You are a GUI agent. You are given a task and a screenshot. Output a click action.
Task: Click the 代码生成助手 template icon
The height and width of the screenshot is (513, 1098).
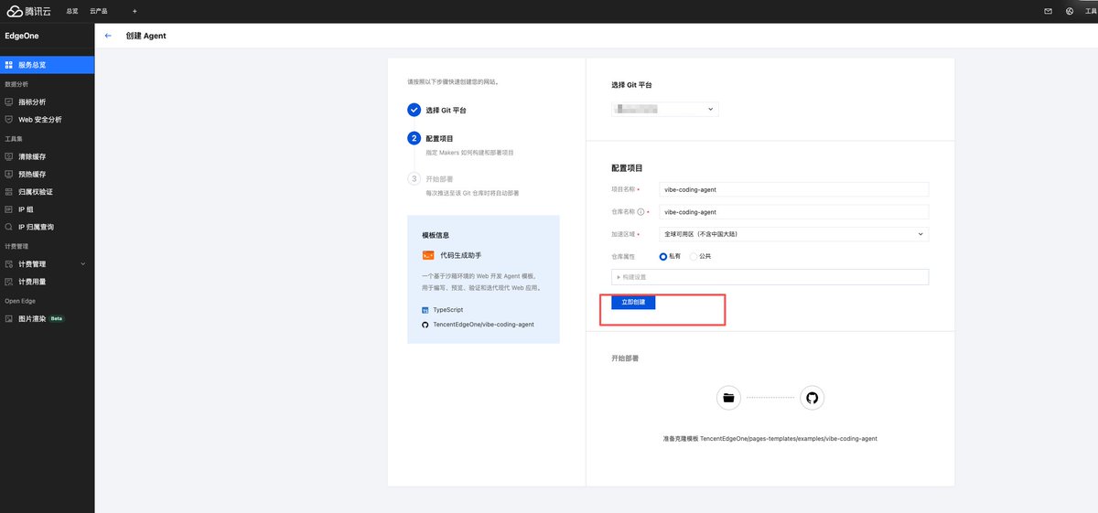(x=428, y=256)
